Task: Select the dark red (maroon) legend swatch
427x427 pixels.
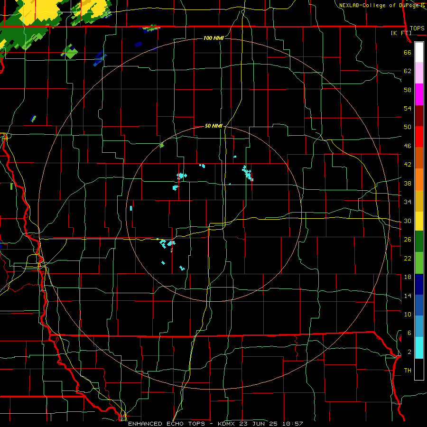Action: [x=419, y=116]
